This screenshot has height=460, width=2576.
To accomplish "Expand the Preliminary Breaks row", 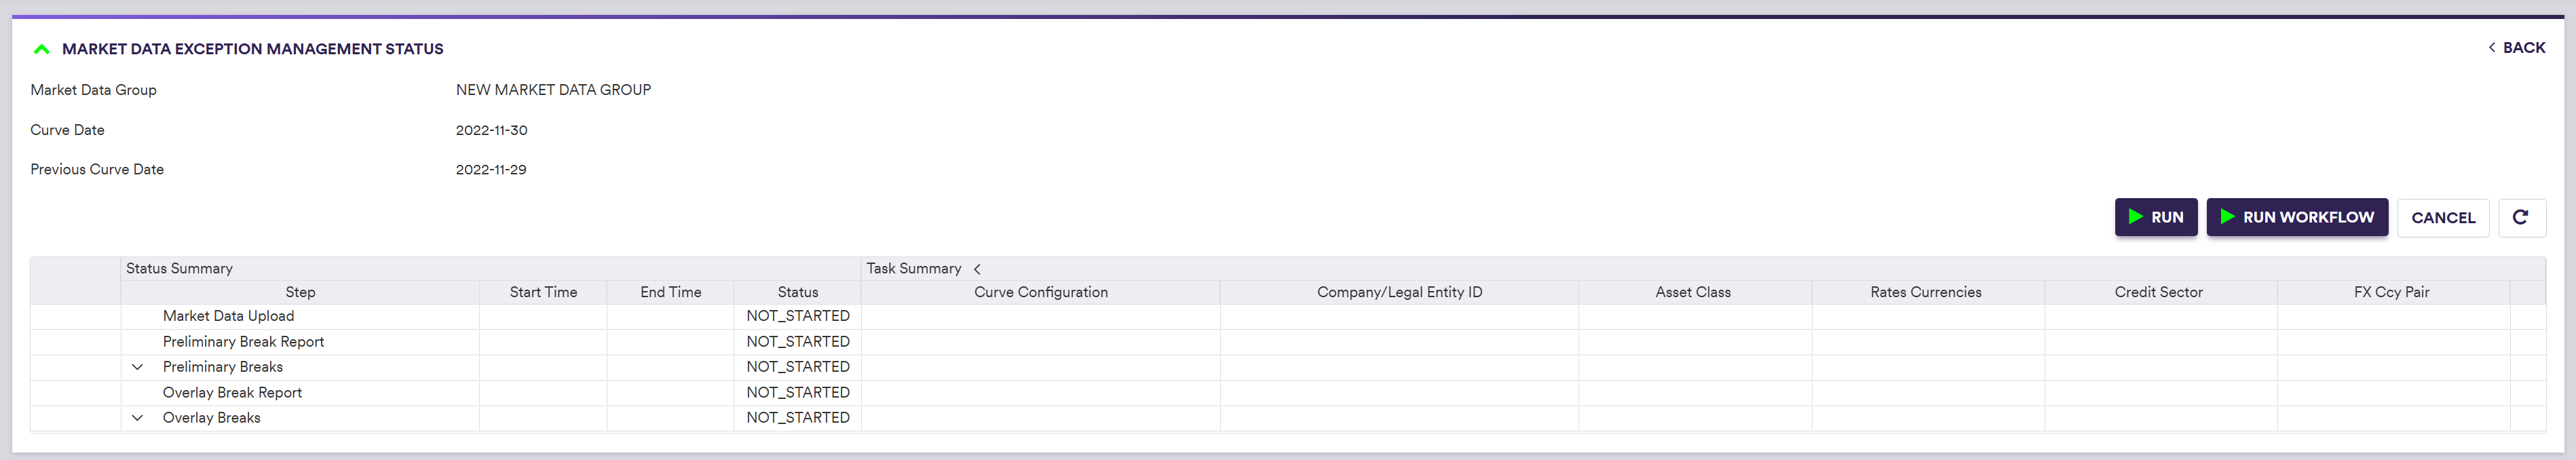I will (x=137, y=367).
